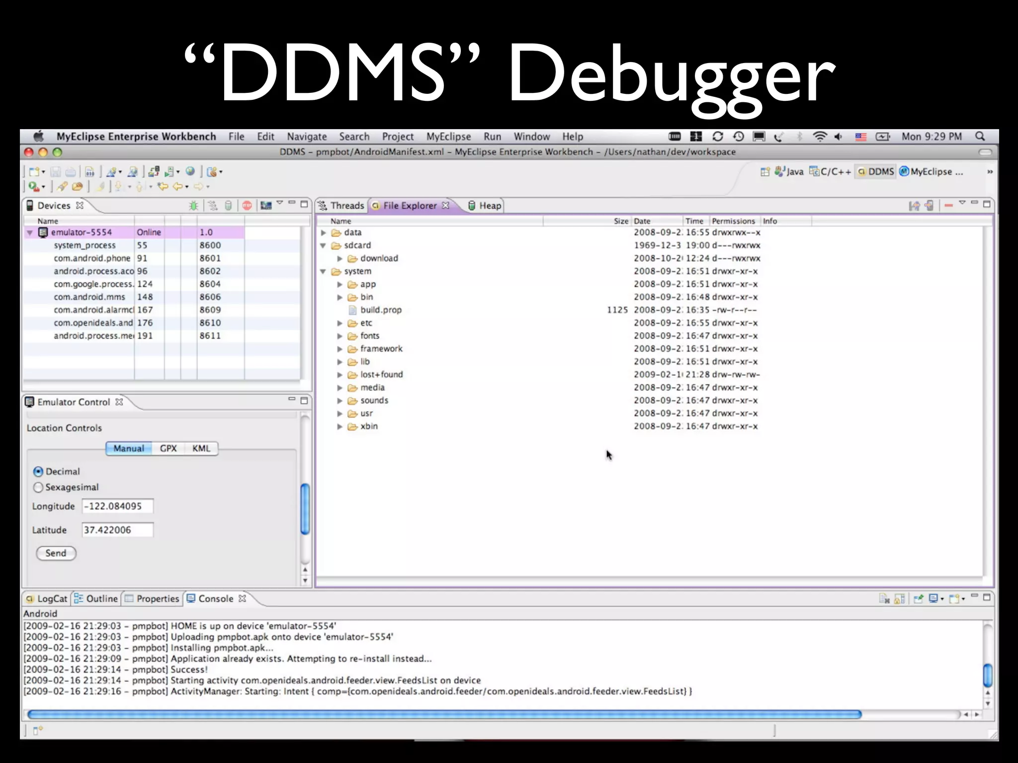Expand the framework folder

pos(340,349)
